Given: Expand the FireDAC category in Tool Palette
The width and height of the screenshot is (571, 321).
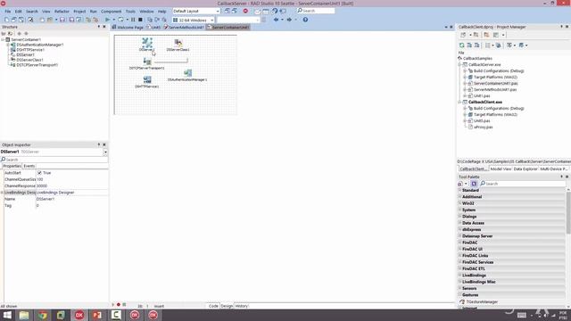Looking at the screenshot, I should (460, 243).
